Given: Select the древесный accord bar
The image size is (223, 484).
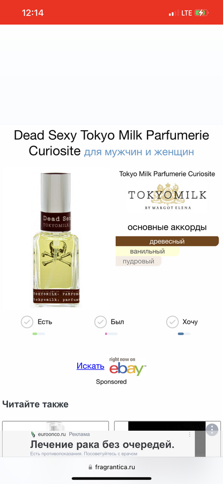Looking at the screenshot, I should pyautogui.click(x=167, y=241).
